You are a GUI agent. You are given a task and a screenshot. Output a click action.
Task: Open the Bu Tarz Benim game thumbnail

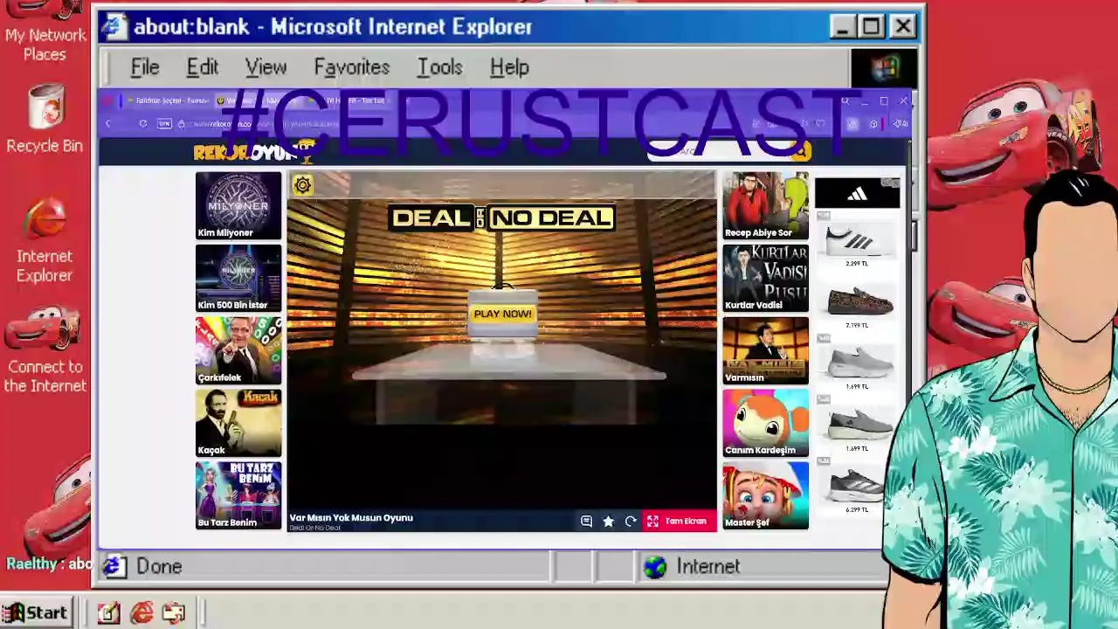tap(238, 495)
